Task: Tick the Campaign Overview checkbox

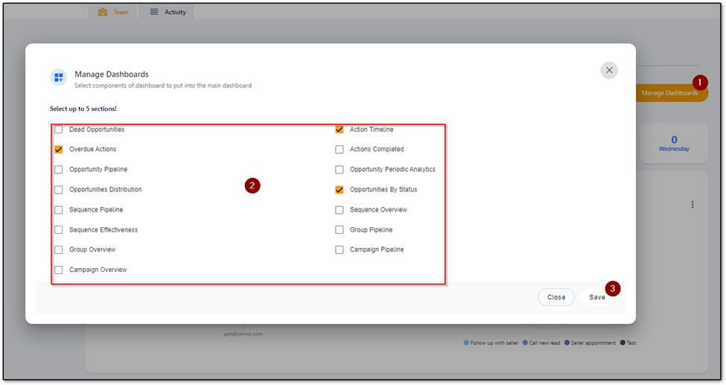Action: (58, 270)
